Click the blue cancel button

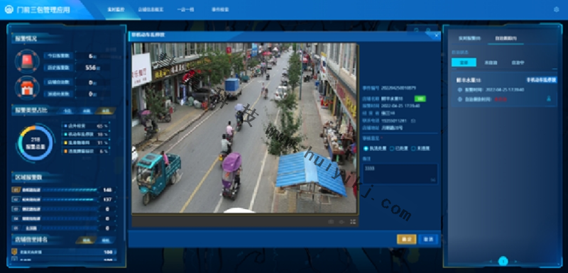[428, 240]
